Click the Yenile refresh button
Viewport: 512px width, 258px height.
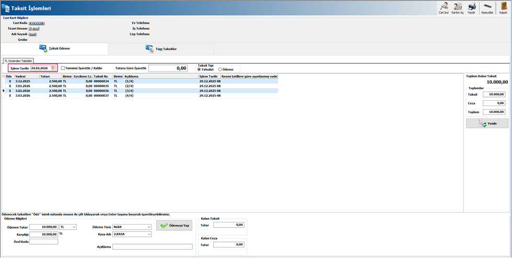click(487, 124)
